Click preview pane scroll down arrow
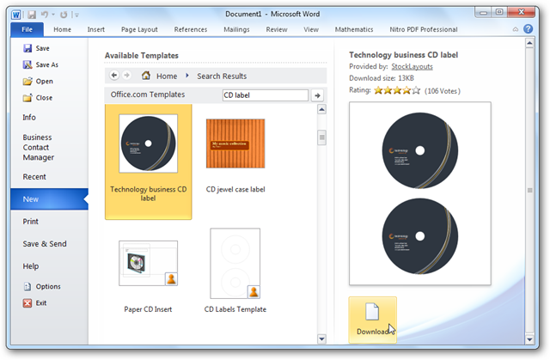550x360 pixels. point(529,339)
